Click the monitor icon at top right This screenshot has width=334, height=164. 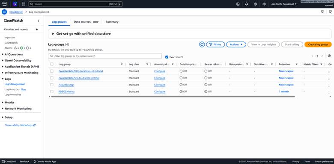[x=331, y=12]
